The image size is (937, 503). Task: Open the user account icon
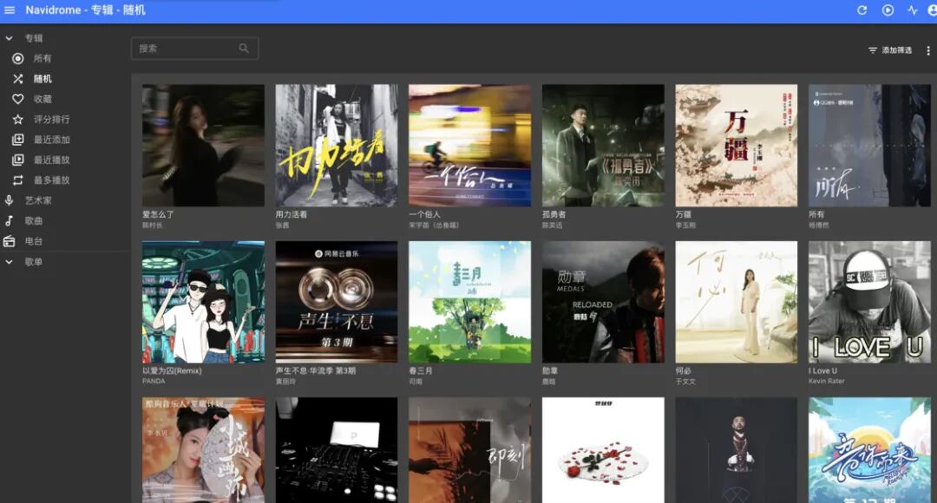[933, 10]
